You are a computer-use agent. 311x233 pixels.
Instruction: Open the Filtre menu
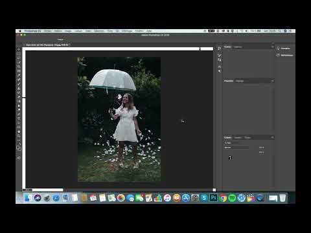pos(110,31)
